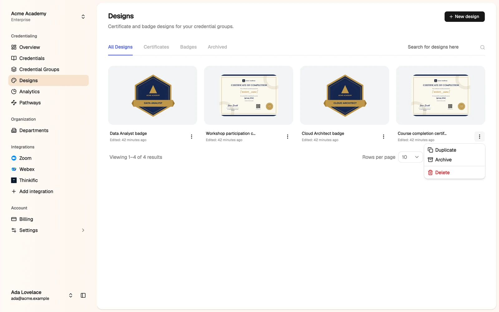The width and height of the screenshot is (499, 312).
Task: Click the Search for designs field
Action: pyautogui.click(x=443, y=47)
